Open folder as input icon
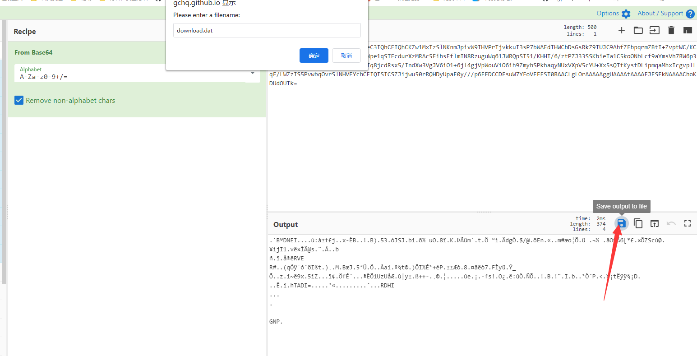 pos(638,30)
